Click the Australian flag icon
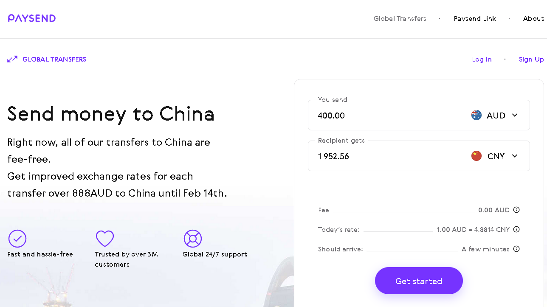Screen dimensions: 547x307 (x=477, y=115)
